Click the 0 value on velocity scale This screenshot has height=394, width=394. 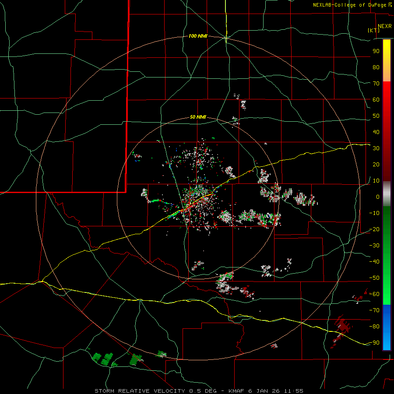click(378, 197)
